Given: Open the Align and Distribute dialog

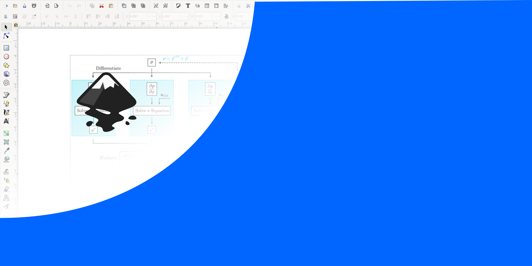Looking at the screenshot, I should pyautogui.click(x=226, y=6).
